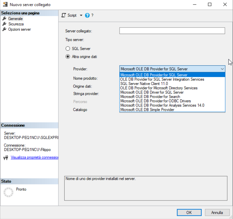Click the Pronto status spinner icon
The height and width of the screenshot is (219, 233).
(x=8, y=192)
